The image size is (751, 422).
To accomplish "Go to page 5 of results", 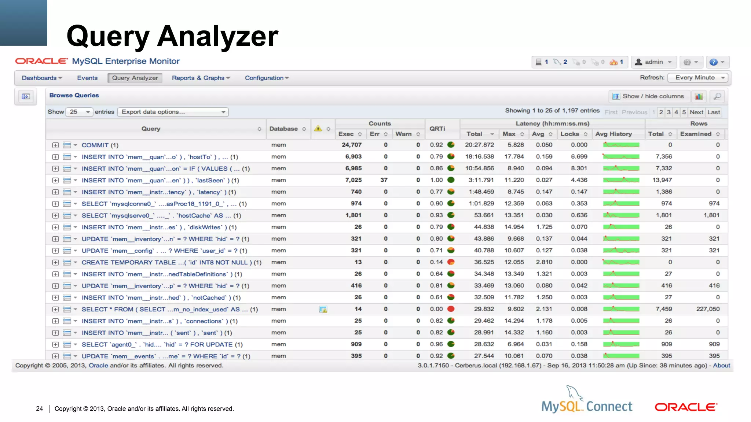I will [684, 112].
